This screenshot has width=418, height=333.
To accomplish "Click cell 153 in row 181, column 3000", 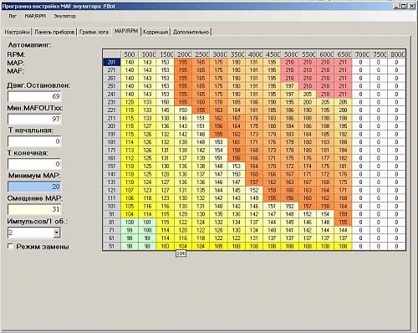I will (x=219, y=142).
